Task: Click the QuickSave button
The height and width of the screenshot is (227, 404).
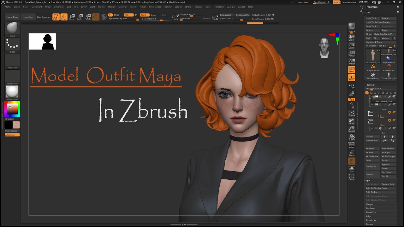Action: coord(303,2)
